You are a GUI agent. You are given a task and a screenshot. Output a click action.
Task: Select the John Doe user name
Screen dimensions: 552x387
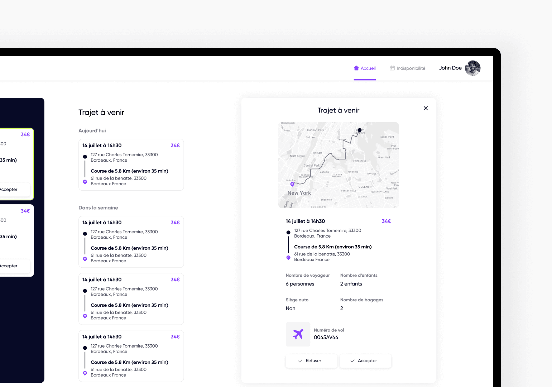pyautogui.click(x=450, y=68)
